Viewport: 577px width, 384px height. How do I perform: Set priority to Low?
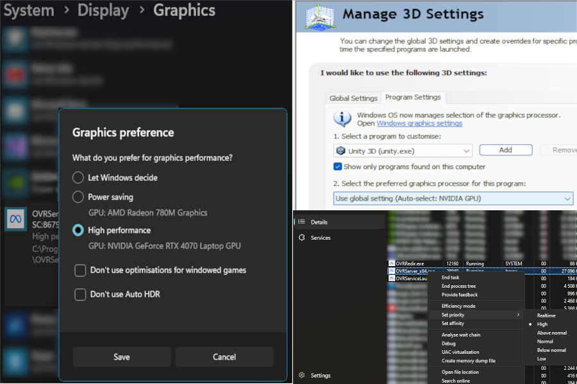(541, 358)
